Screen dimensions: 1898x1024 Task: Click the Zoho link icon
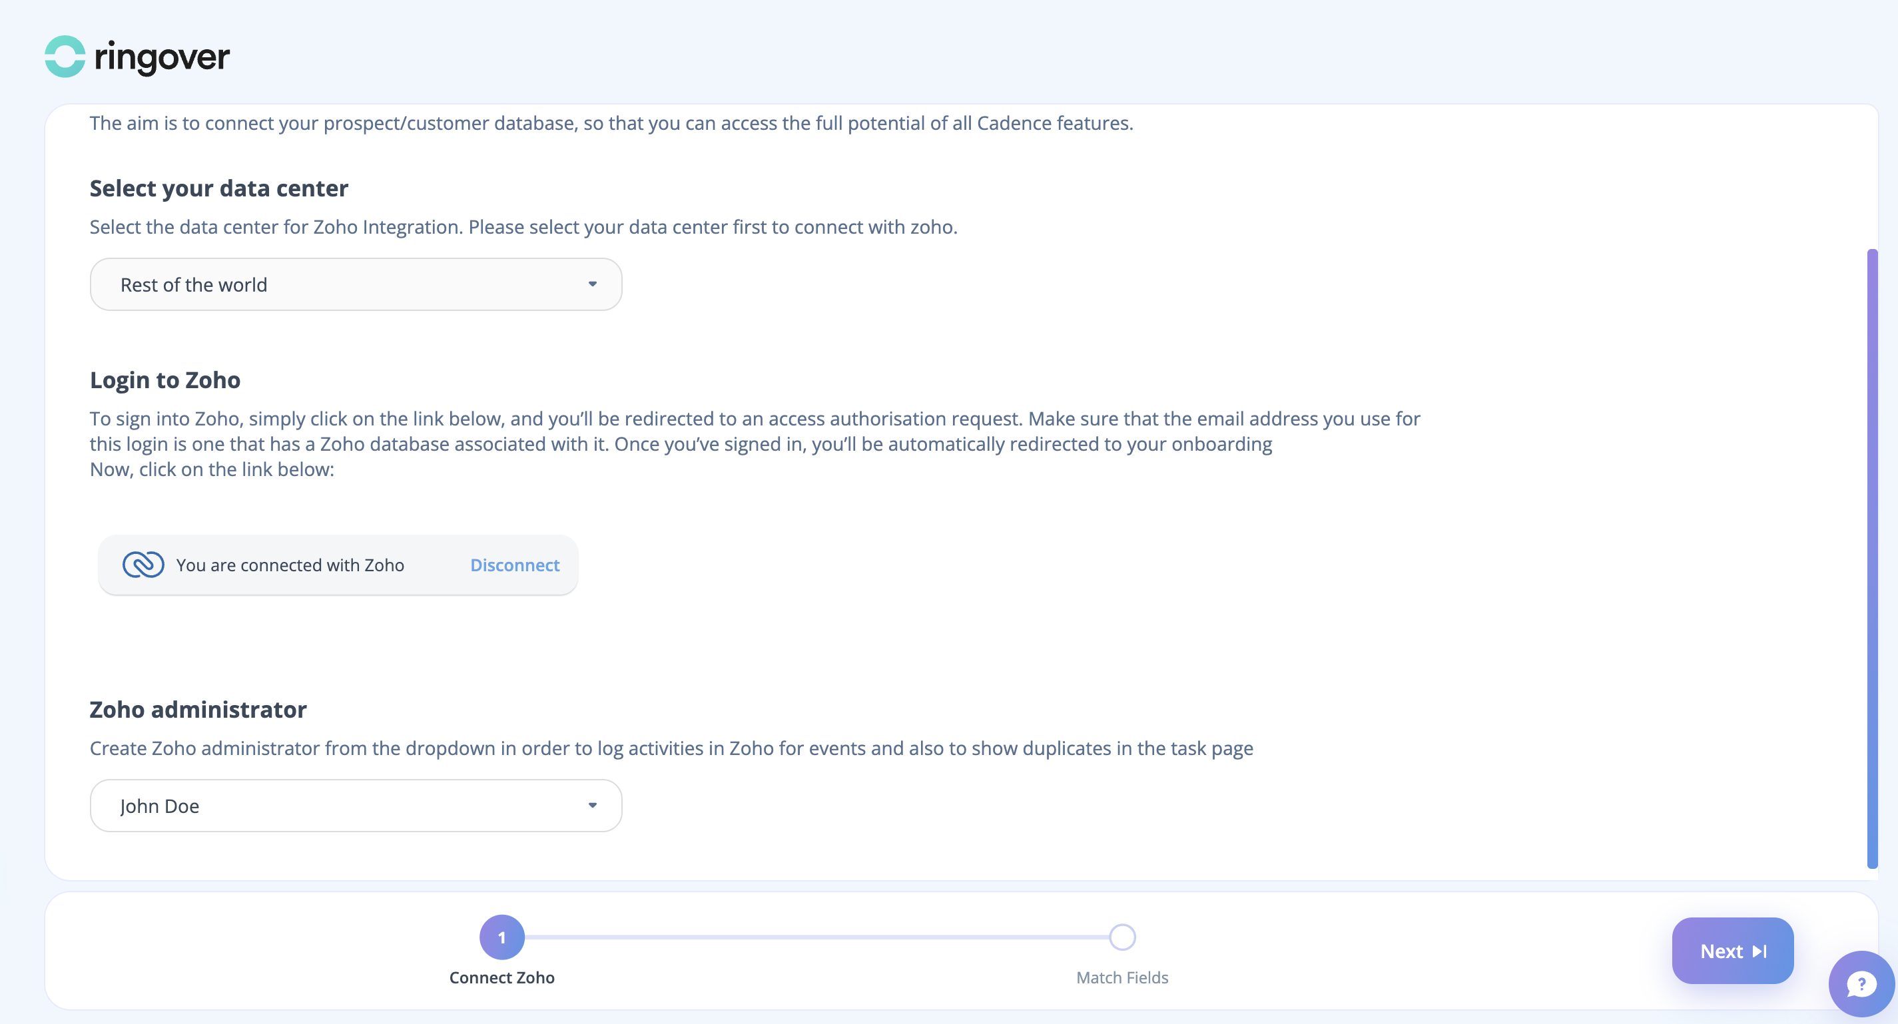[x=143, y=565]
